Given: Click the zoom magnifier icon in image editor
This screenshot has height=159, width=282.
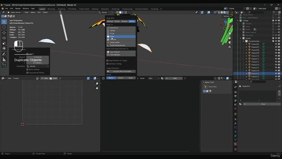Looking at the screenshot, I should [x=97, y=83].
